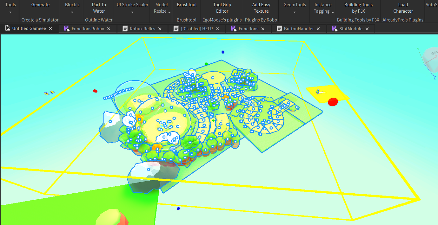Viewport: 438px width, 225px height.
Task: Close the StatModule tab
Action: (x=367, y=29)
